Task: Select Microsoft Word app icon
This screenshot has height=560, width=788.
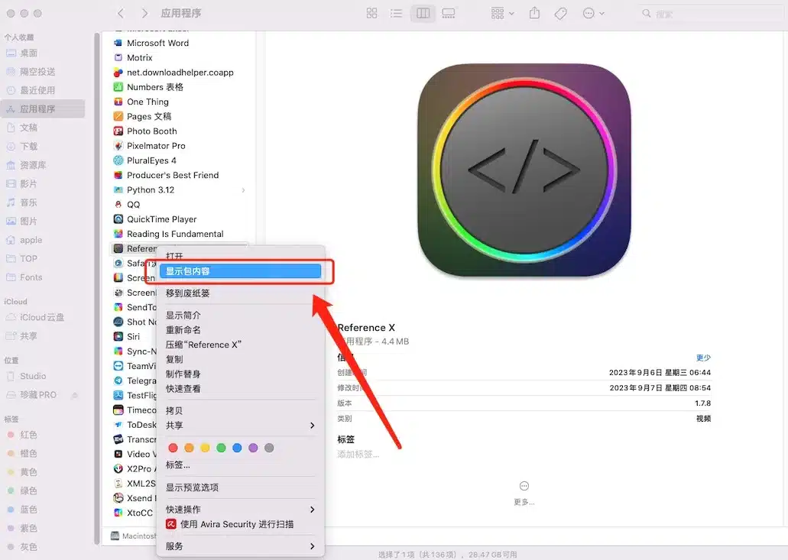Action: tap(118, 44)
